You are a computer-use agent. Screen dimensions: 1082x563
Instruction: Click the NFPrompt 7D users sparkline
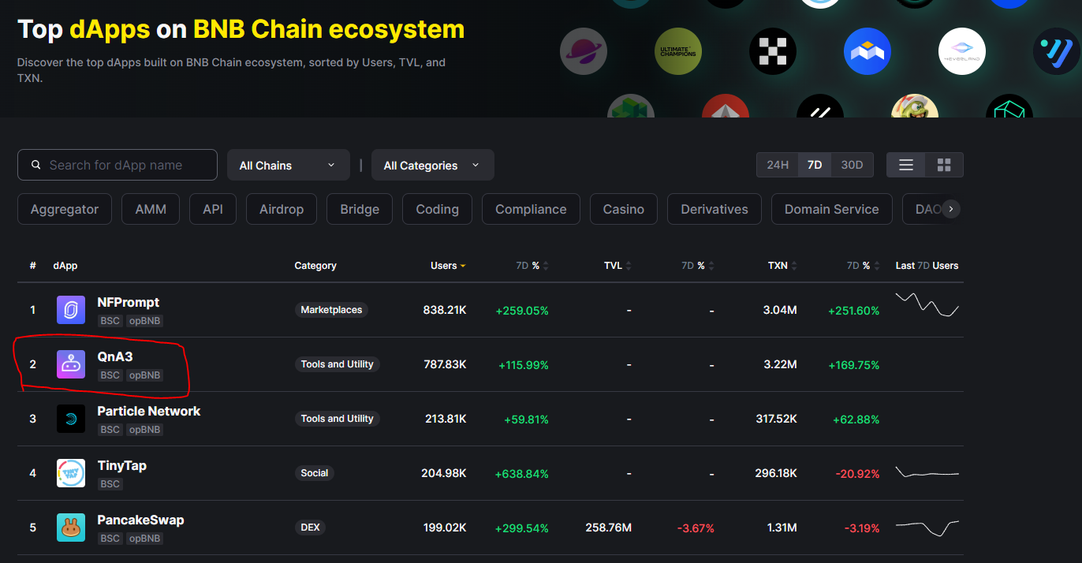(x=927, y=304)
